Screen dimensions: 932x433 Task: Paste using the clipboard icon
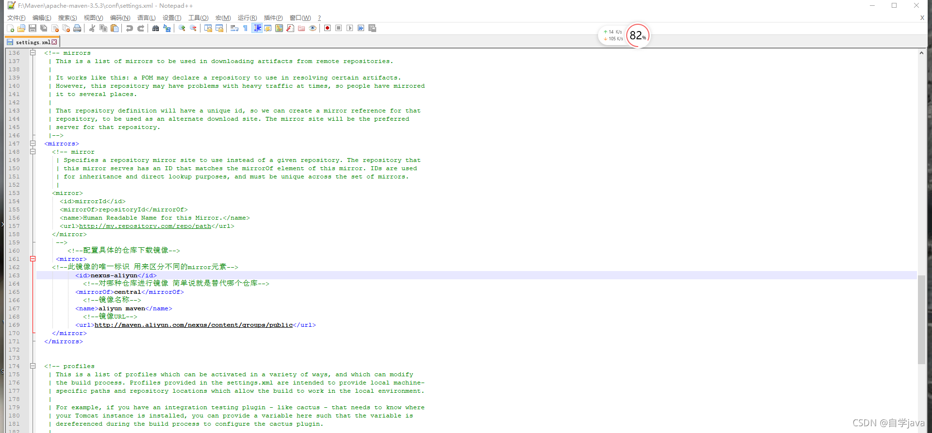pyautogui.click(x=115, y=28)
